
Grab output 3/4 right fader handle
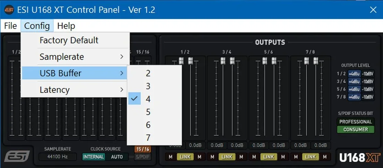point(232,61)
